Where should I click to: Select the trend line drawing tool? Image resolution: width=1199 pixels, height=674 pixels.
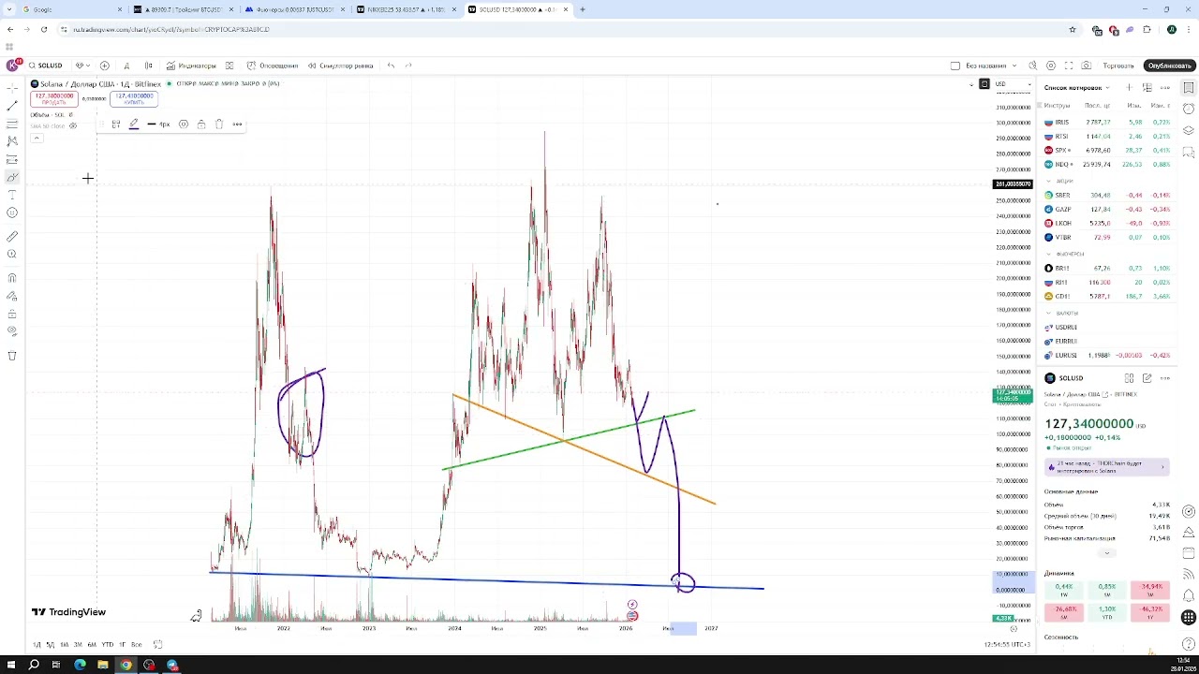pos(12,106)
